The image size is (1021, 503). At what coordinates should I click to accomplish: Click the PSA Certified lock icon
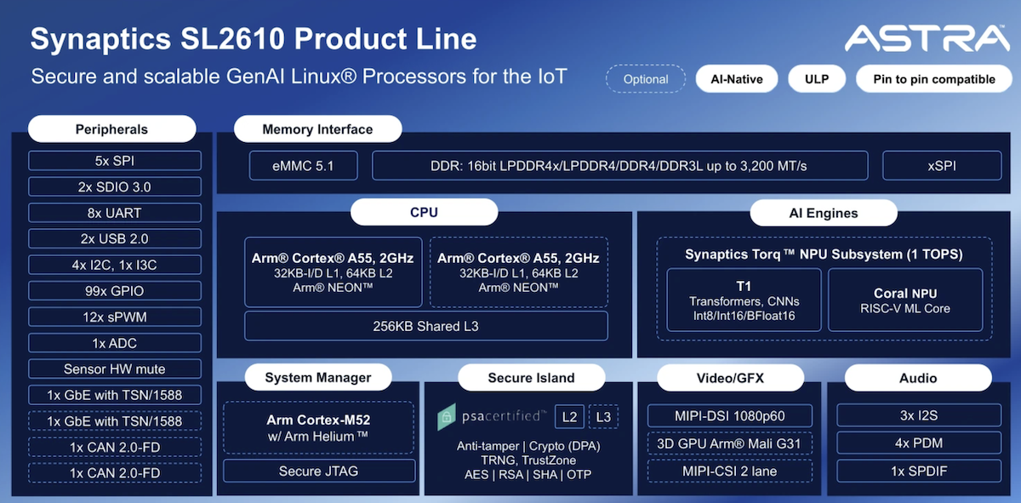(x=447, y=417)
